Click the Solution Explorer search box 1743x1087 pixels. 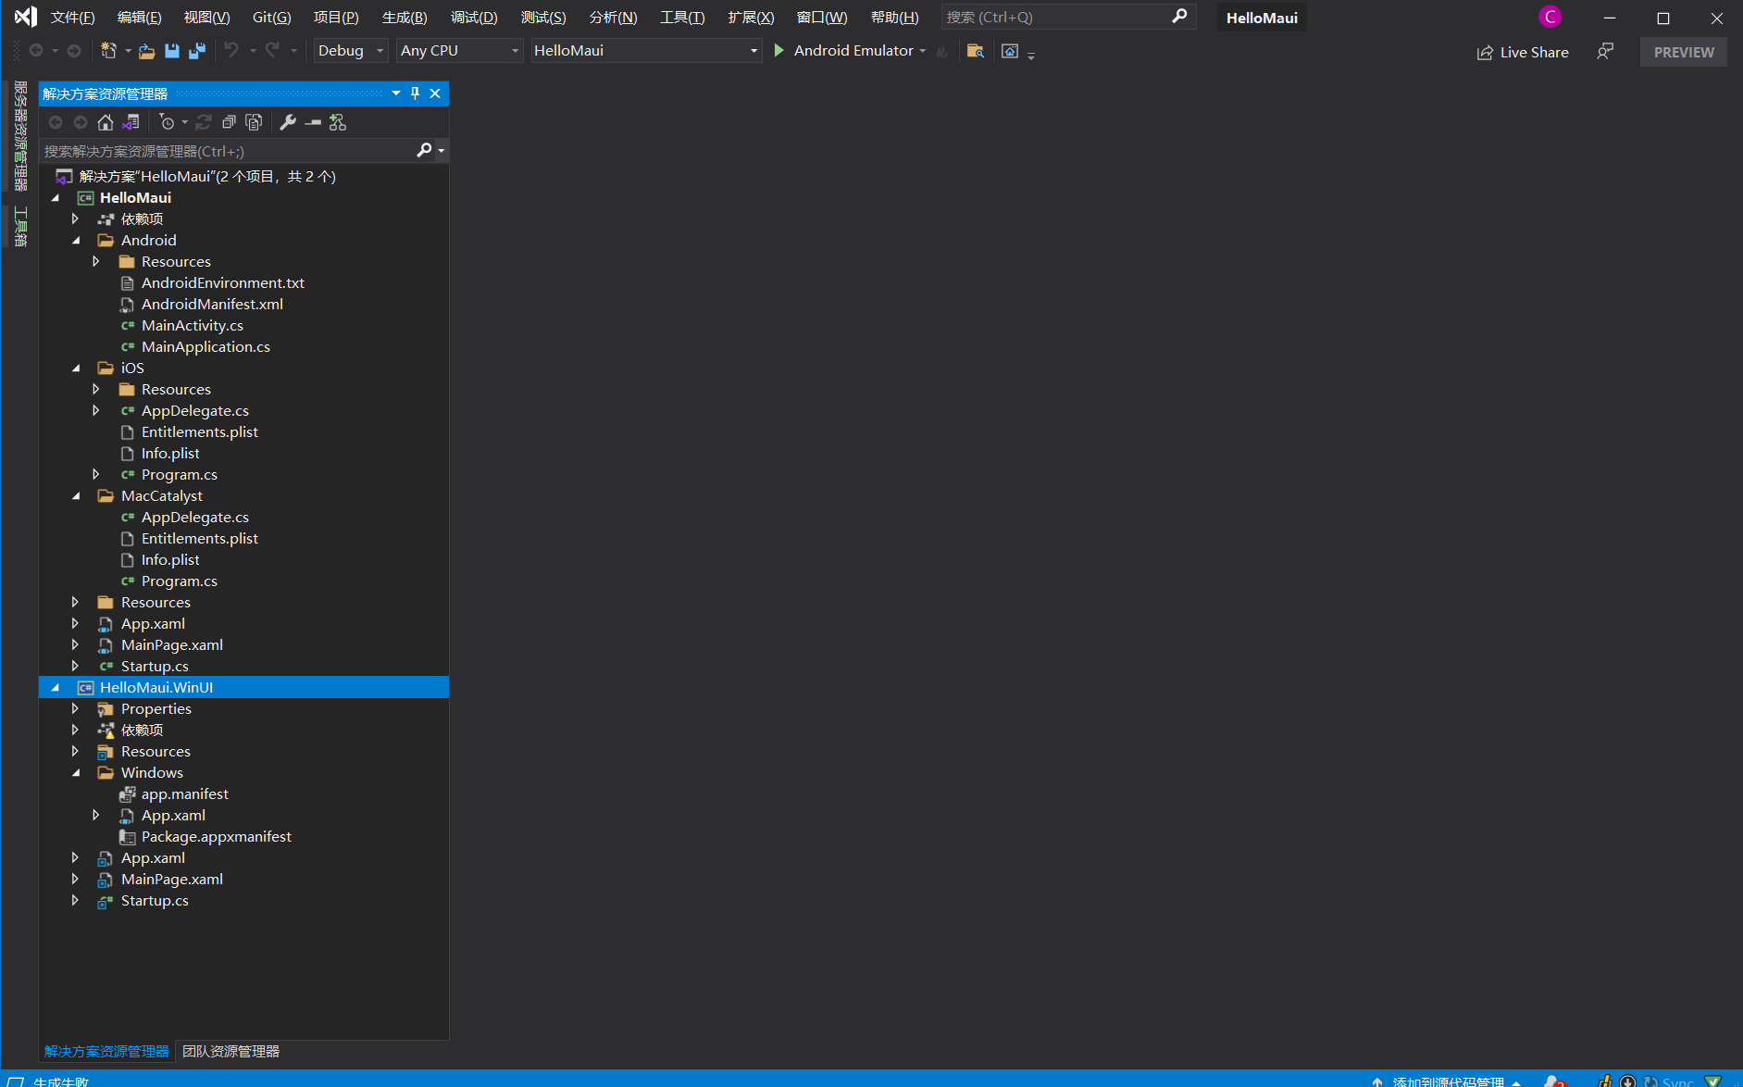tap(228, 151)
